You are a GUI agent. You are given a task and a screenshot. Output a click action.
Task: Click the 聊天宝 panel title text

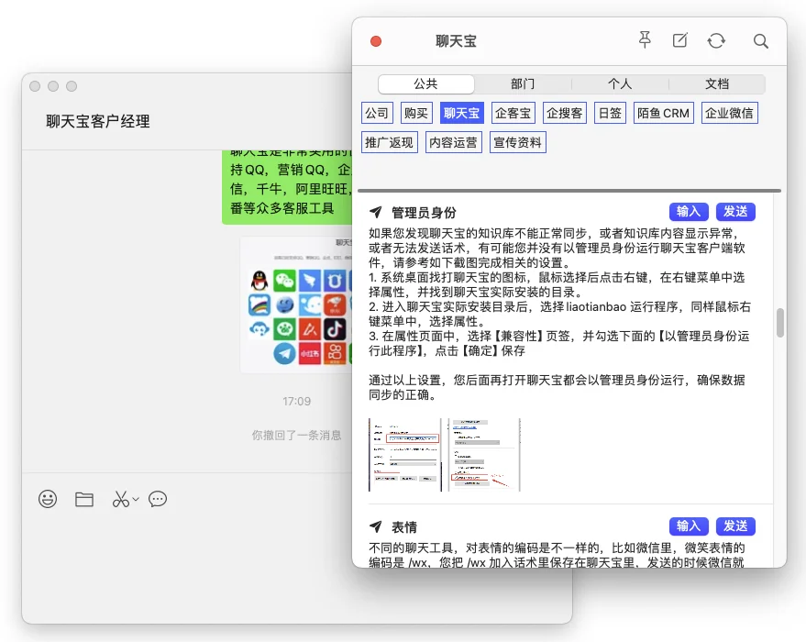pos(456,41)
